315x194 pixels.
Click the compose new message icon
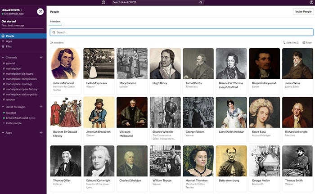(40, 12)
